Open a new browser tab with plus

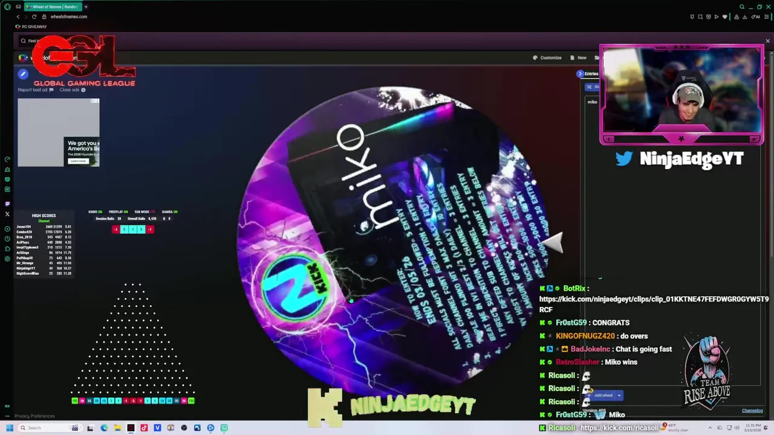(x=85, y=7)
